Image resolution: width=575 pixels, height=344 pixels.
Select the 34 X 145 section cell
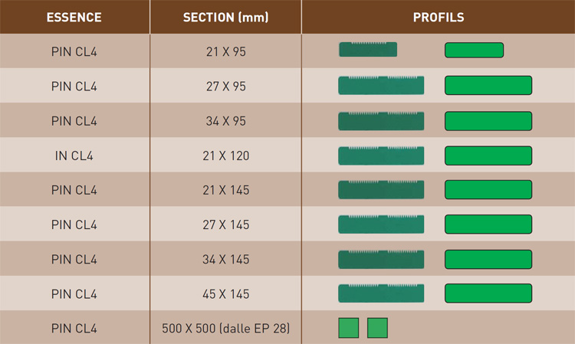(x=226, y=260)
